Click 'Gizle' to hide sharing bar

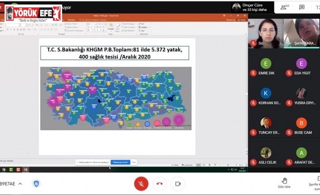134,162
